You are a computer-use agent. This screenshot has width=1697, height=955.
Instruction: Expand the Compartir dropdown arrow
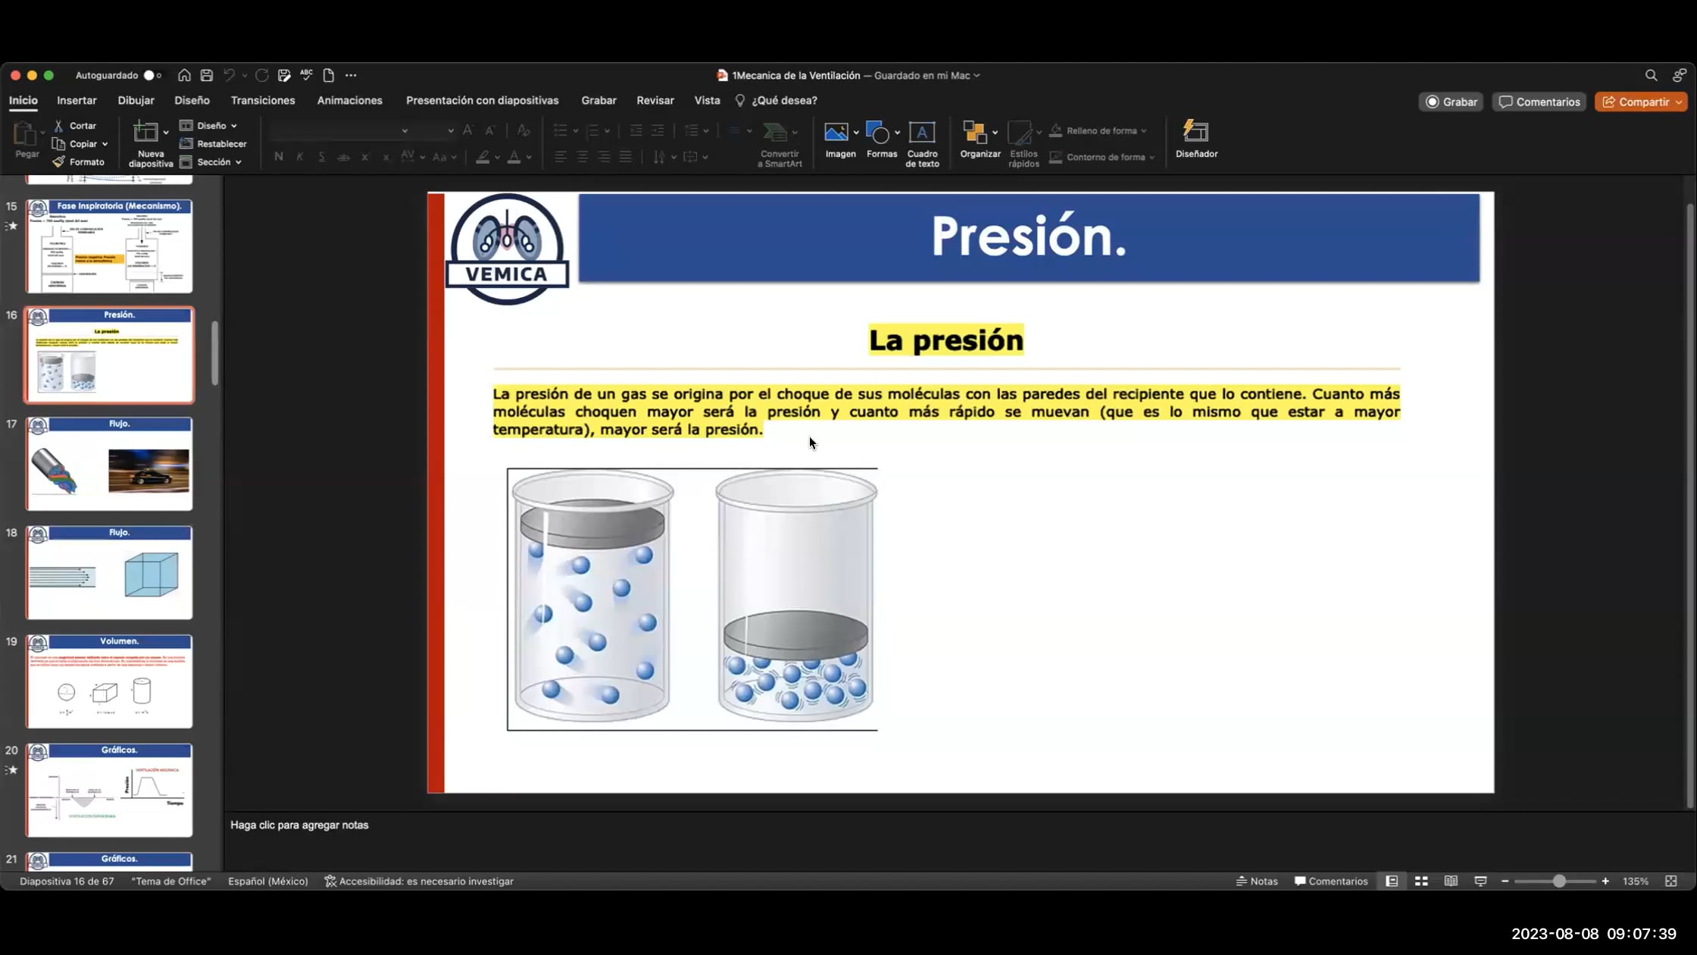coord(1679,102)
